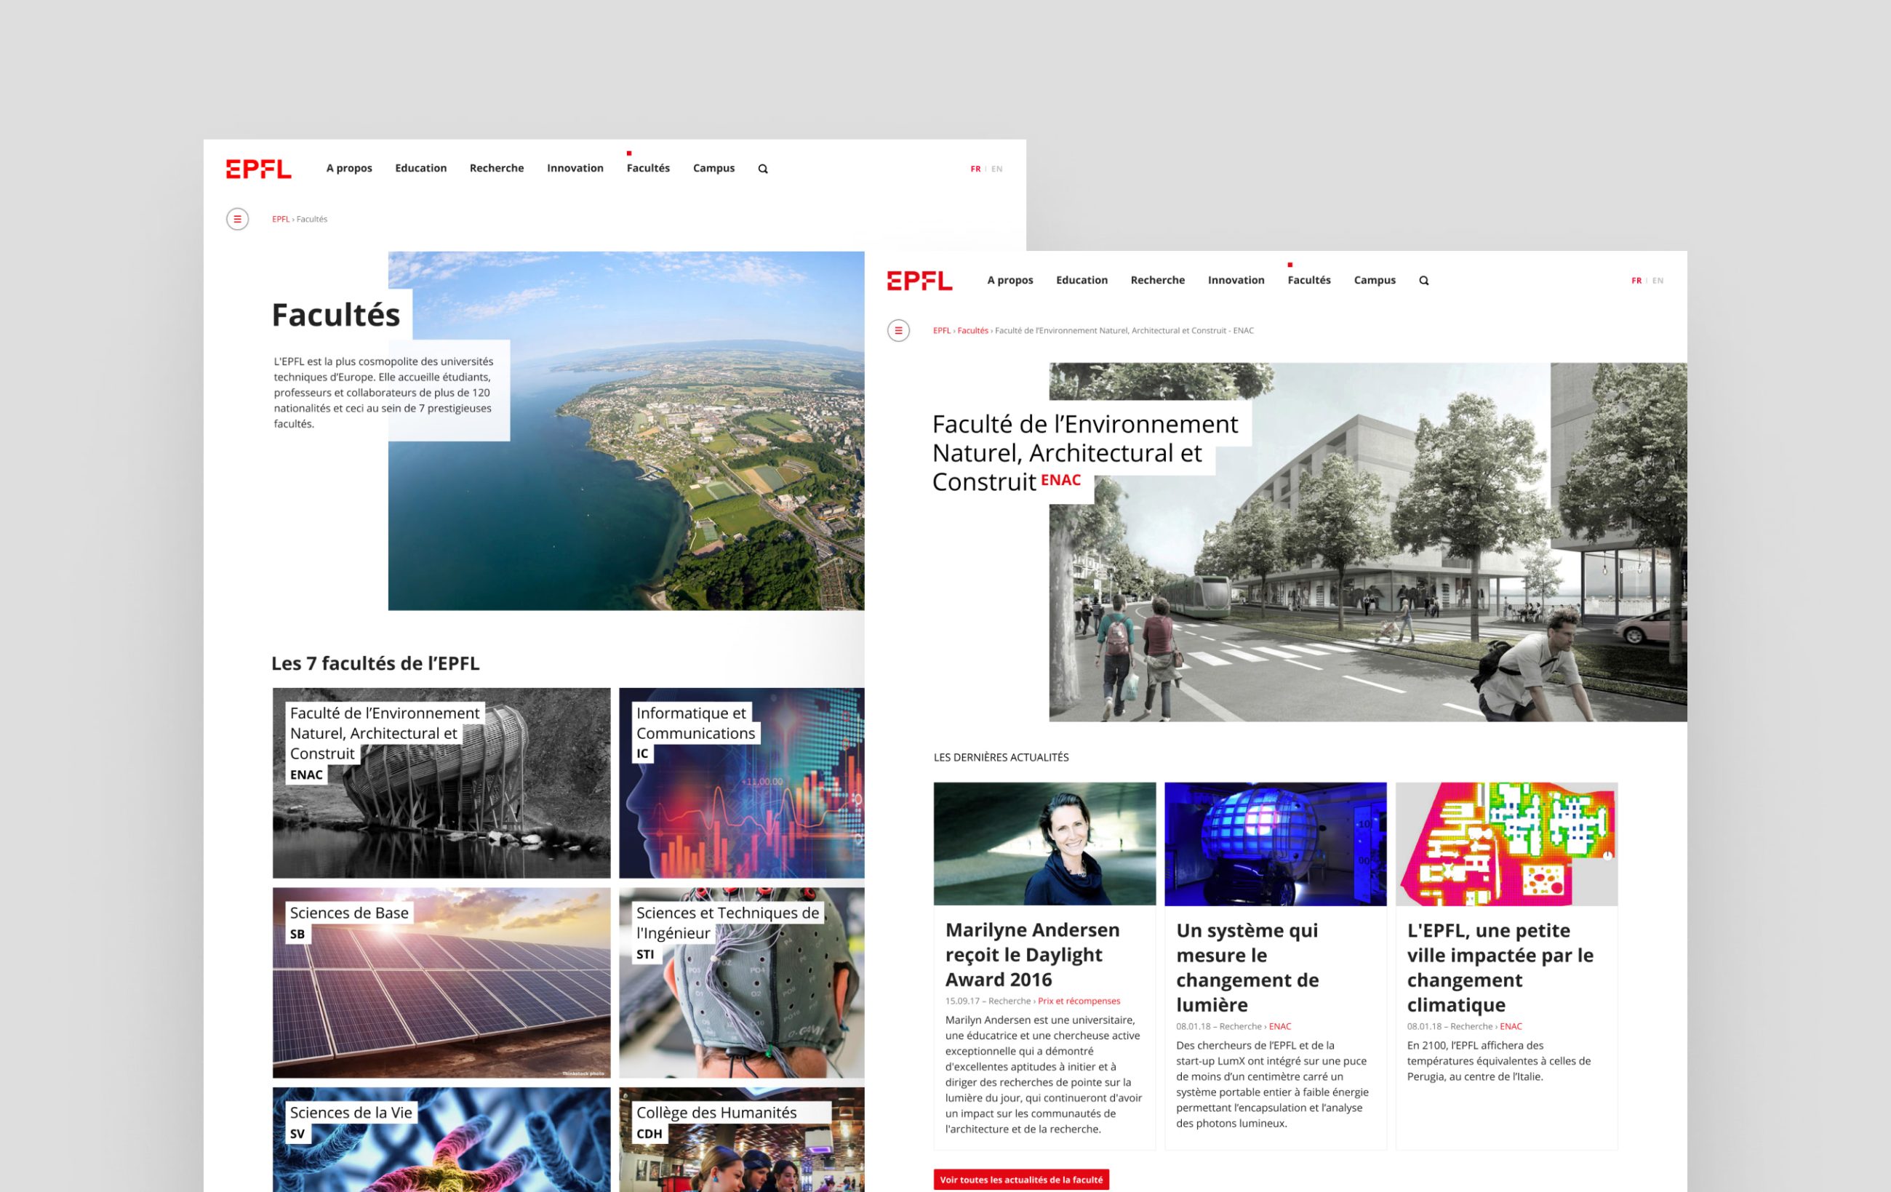
Task: Open the round hamburger menu on ENAC page
Action: pyautogui.click(x=898, y=331)
